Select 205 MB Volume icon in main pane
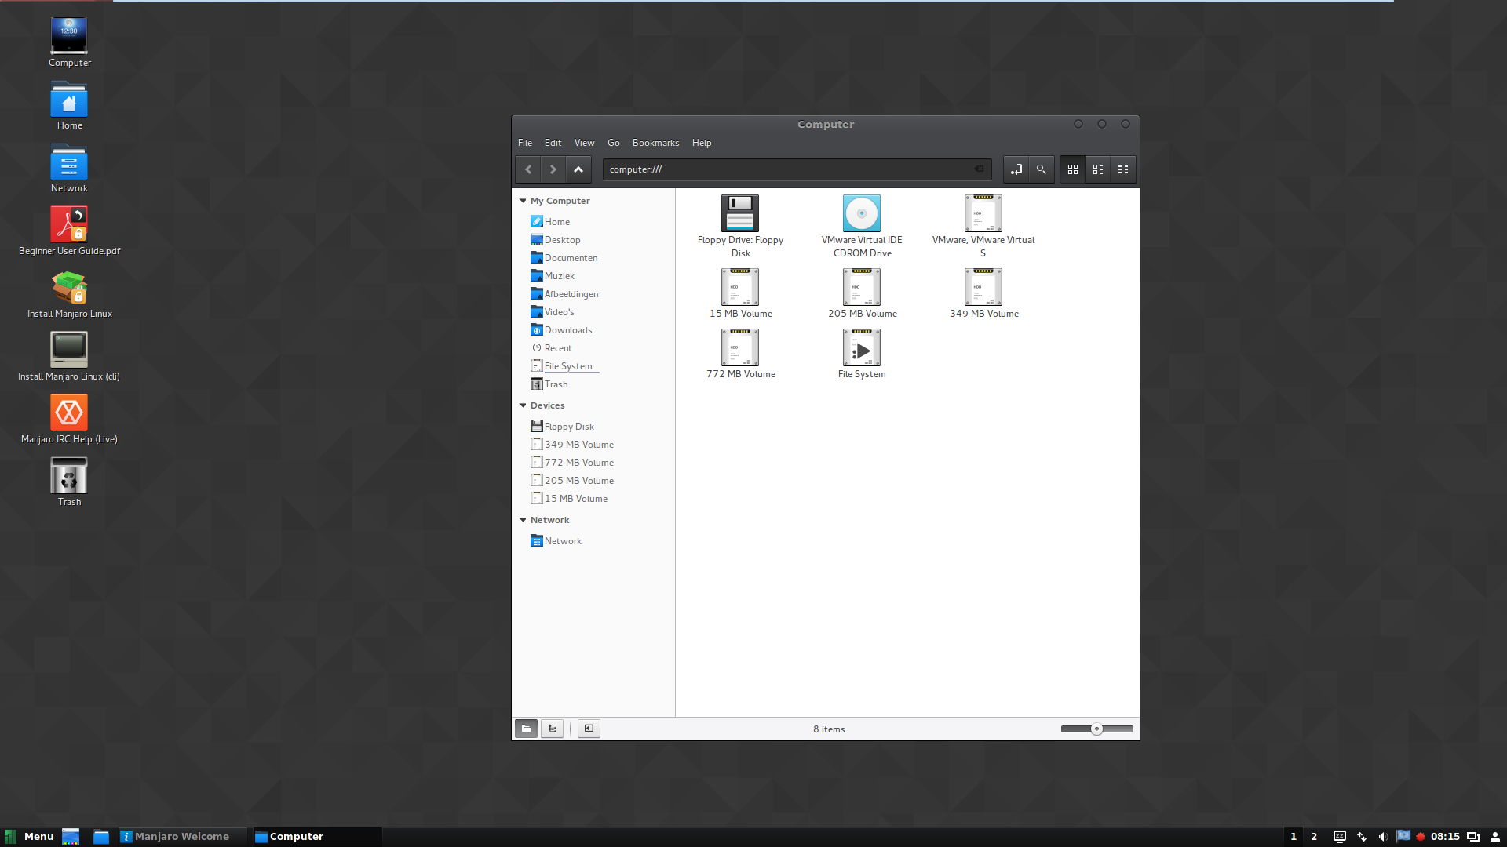This screenshot has height=847, width=1507. (862, 287)
